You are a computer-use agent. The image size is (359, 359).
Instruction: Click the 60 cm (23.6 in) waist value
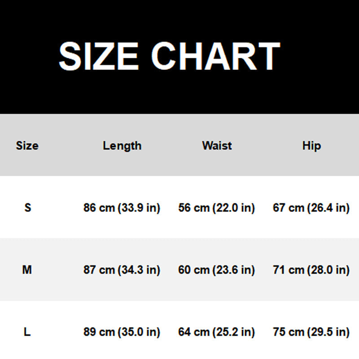coord(217,270)
